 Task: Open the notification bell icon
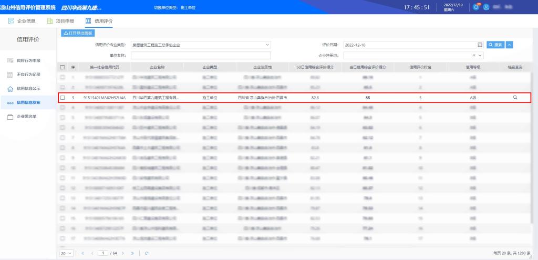(x=476, y=7)
